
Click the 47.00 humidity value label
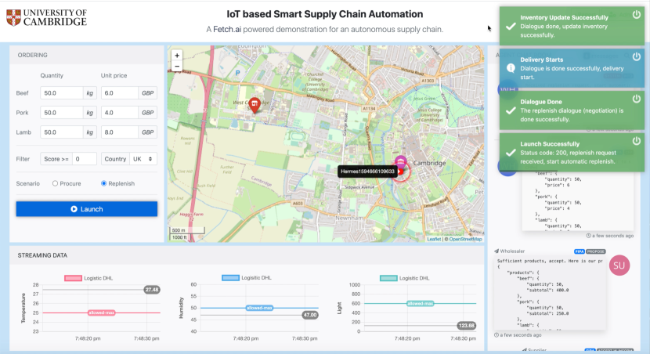(310, 315)
